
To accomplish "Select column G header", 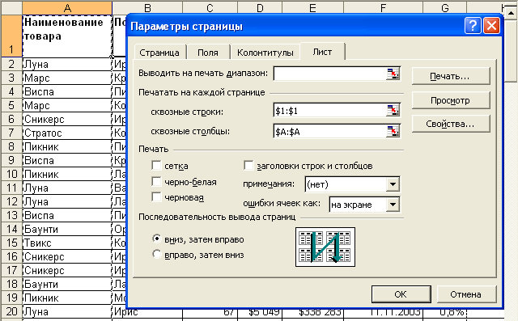I will (445, 8).
